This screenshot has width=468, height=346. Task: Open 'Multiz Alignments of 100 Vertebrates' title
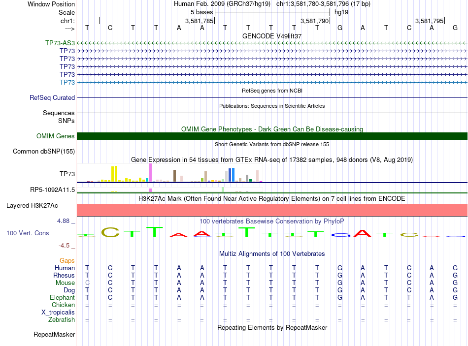[x=272, y=254]
